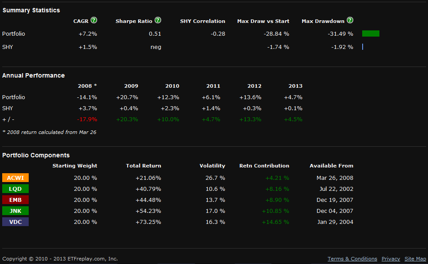This screenshot has height=264, width=428.
Task: Click the help icon next to CAGR
Action: 94,20
